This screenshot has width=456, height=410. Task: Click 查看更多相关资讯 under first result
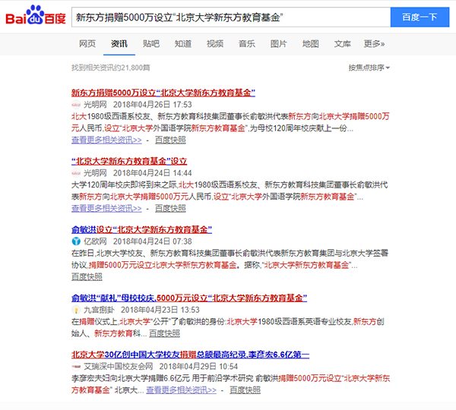(106, 140)
